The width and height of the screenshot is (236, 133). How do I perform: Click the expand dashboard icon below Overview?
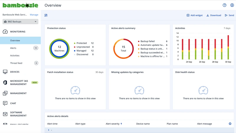click(x=46, y=15)
